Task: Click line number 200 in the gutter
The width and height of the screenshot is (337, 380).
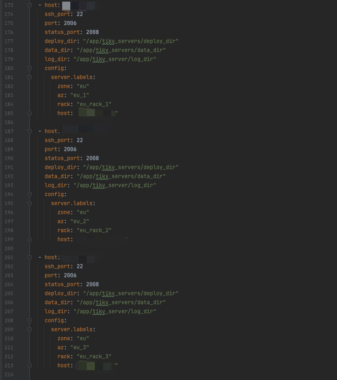Action: [x=9, y=249]
